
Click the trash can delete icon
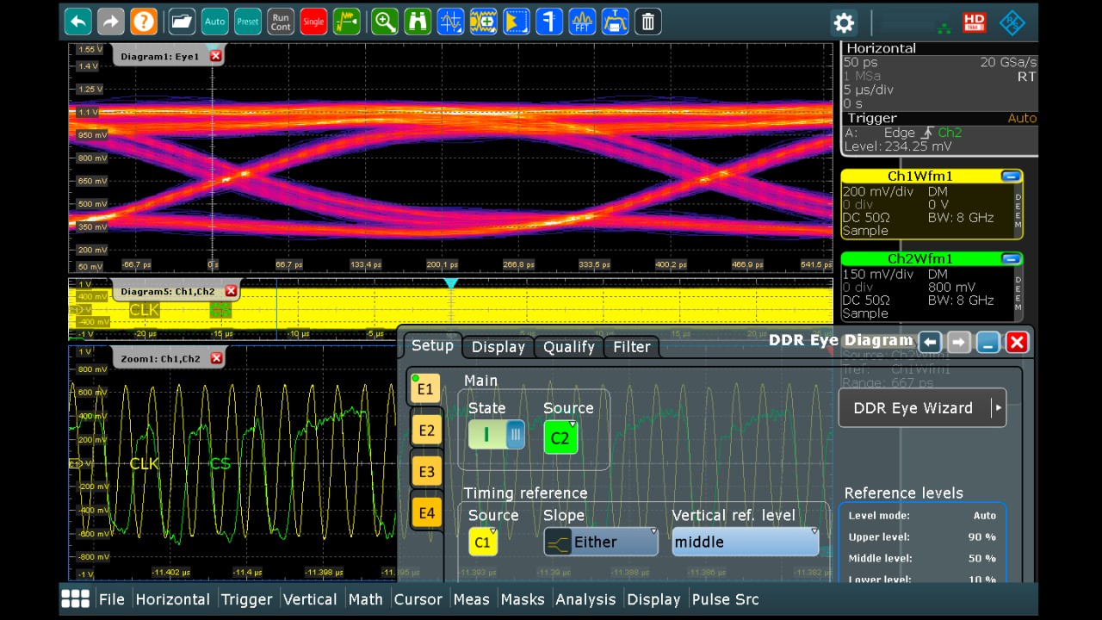pos(649,22)
